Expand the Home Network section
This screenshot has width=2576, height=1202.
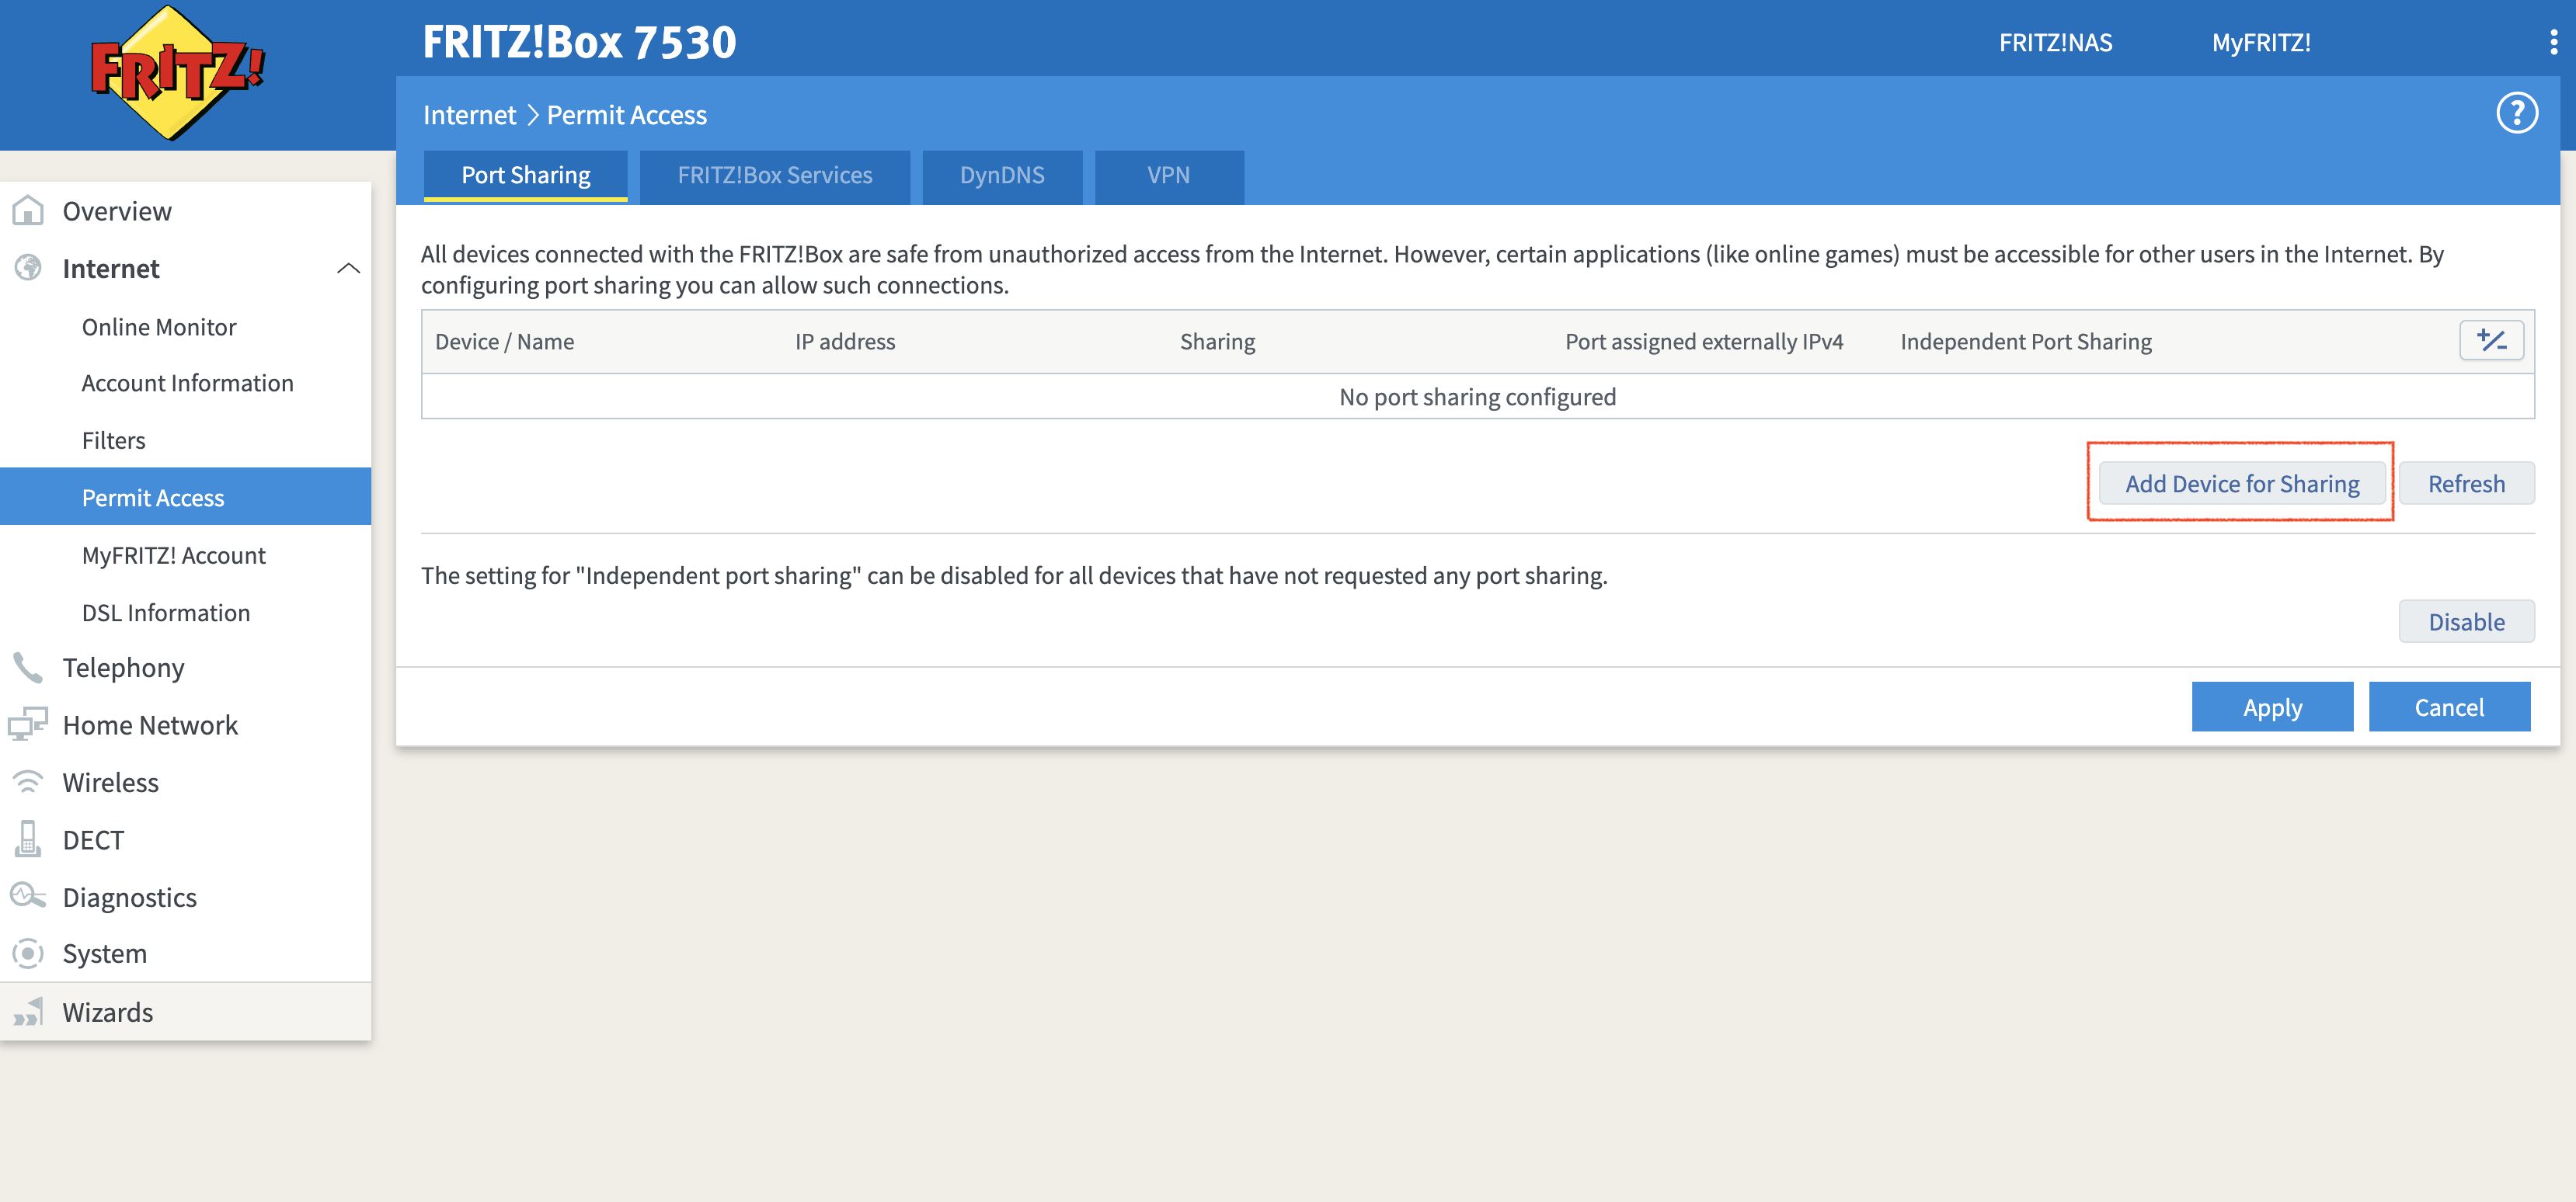150,724
